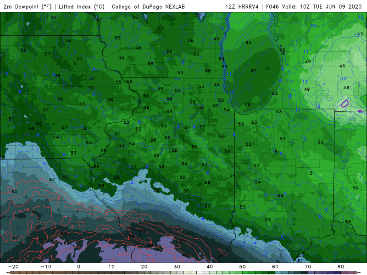This screenshot has height=275, width=367.
Task: Click the '57' dewpoint value over Lake Michigan
Action: click(x=253, y=71)
